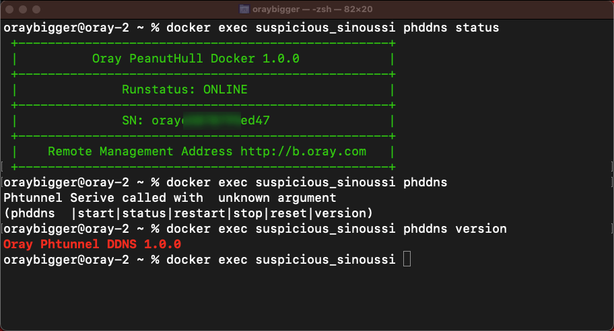This screenshot has height=331, width=614.
Task: Click the empty terminal area below the prompt
Action: [307, 297]
